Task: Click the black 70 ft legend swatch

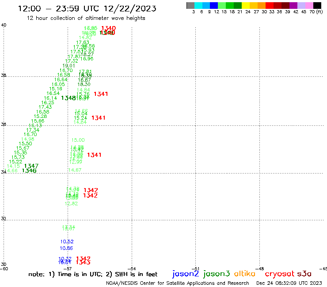Action: coord(317,5)
